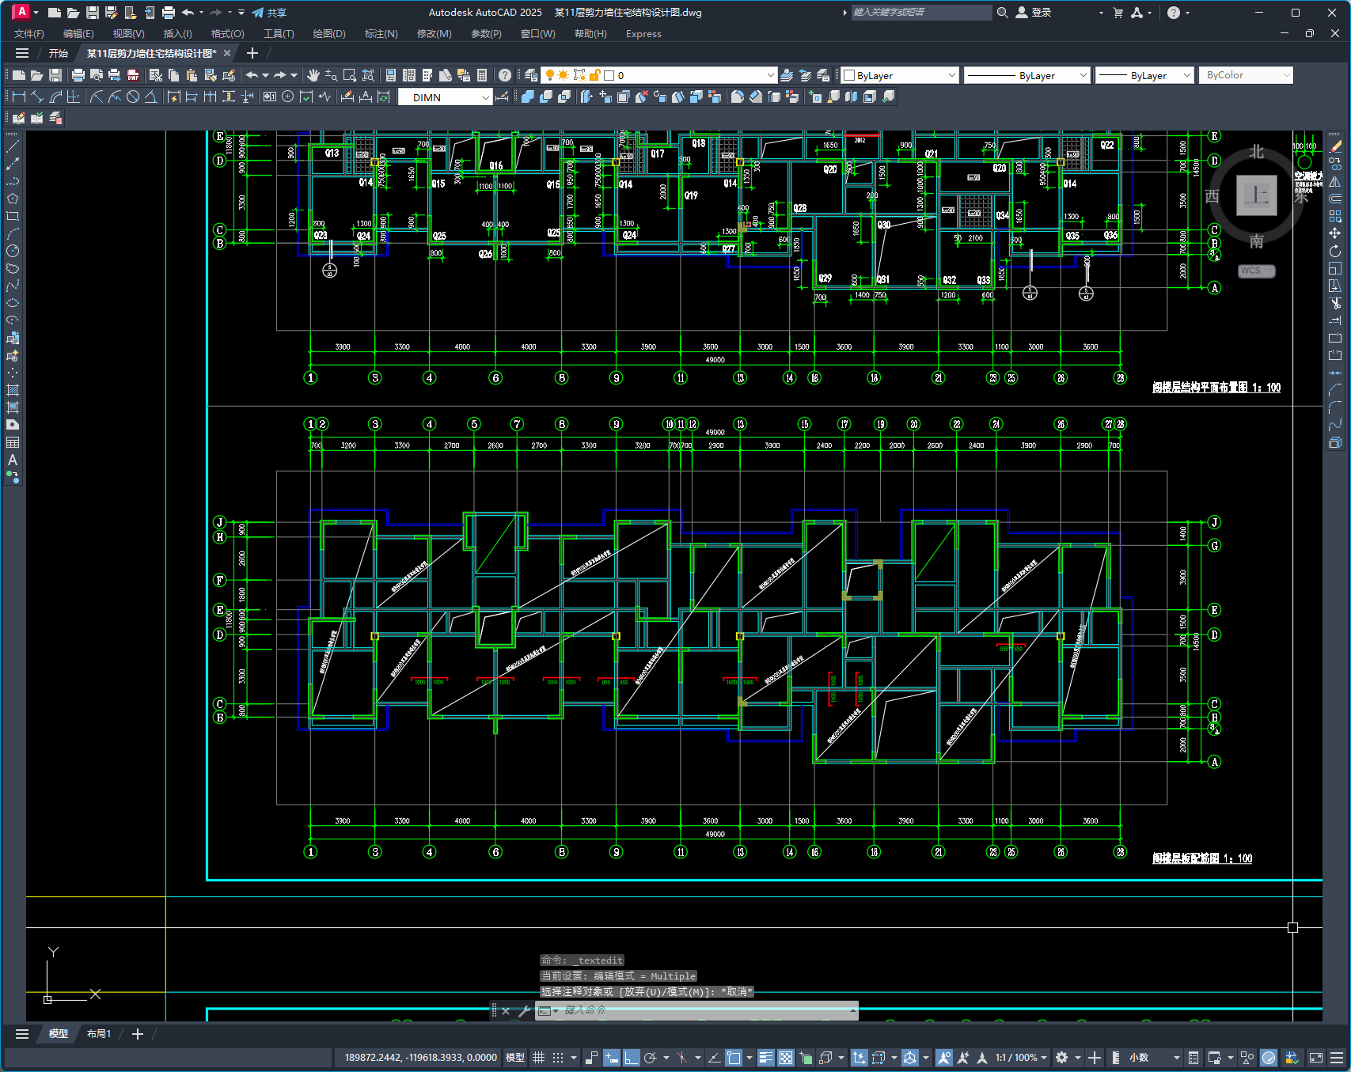Image resolution: width=1351 pixels, height=1072 pixels.
Task: Click the Plot print icon
Action: tap(78, 75)
